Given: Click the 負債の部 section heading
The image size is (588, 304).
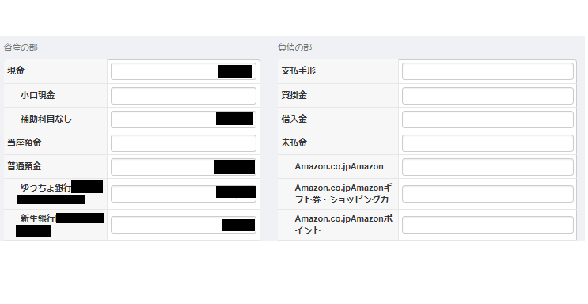Looking at the screenshot, I should coord(294,47).
